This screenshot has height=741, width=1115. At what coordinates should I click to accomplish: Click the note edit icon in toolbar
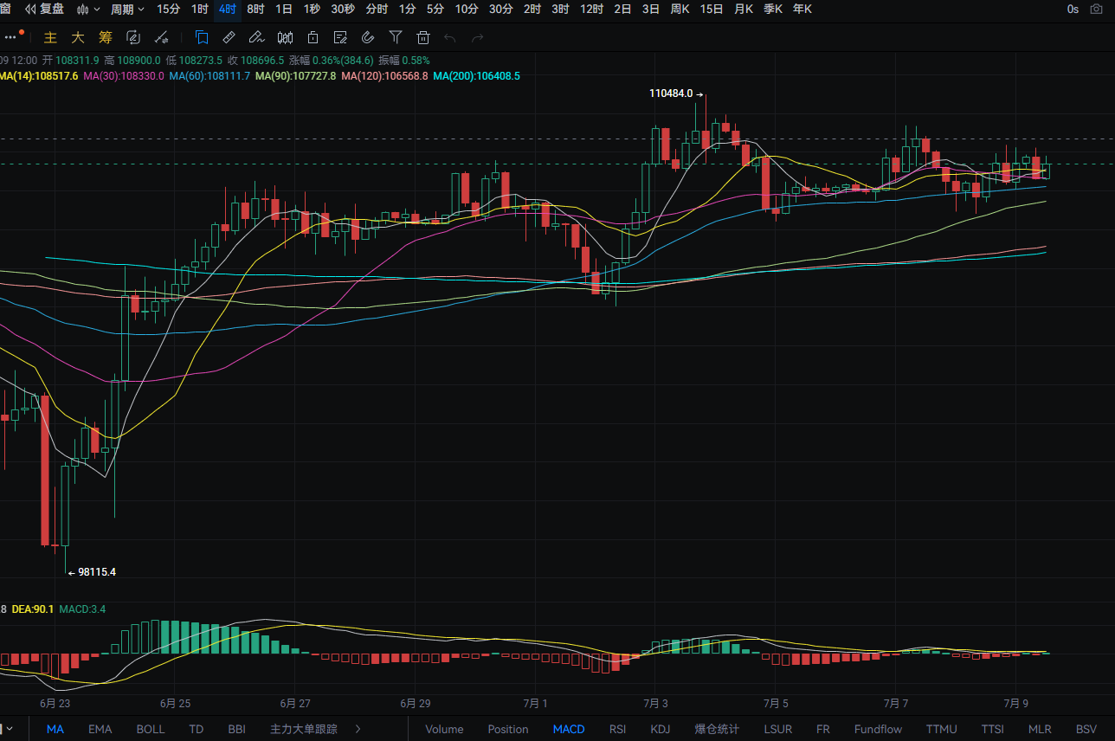point(340,37)
